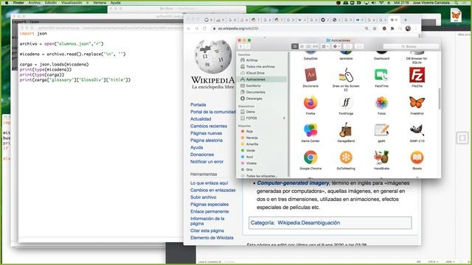Switch Finder to list view
The image size is (472, 265).
[x=302, y=46]
